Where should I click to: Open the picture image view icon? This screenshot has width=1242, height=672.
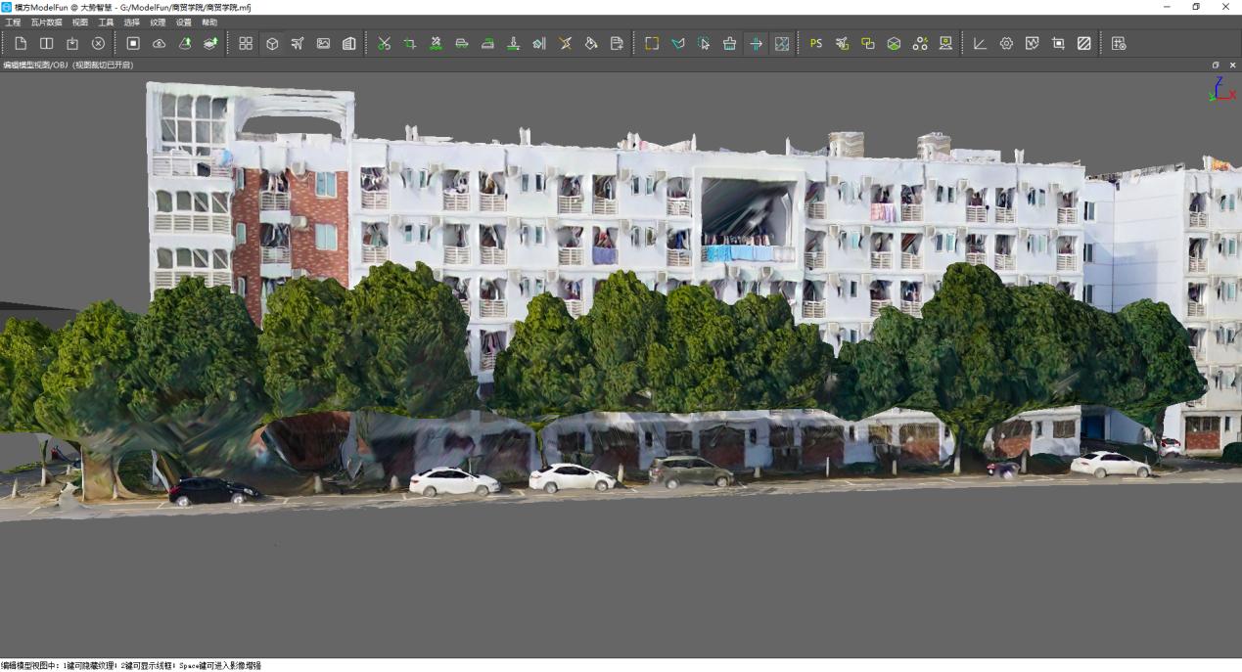[x=323, y=43]
